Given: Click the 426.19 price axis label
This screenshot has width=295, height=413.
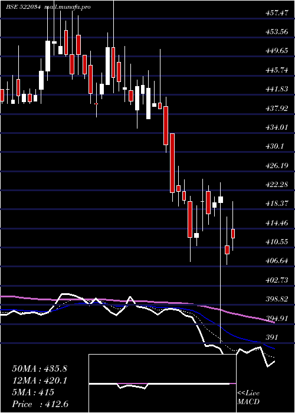Looking at the screenshot, I should coord(277,166).
